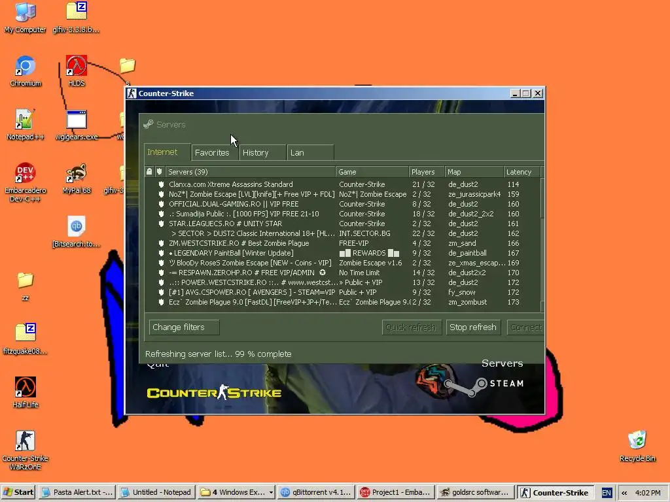Sort servers by the padlock password column
670x502 pixels.
tap(149, 172)
